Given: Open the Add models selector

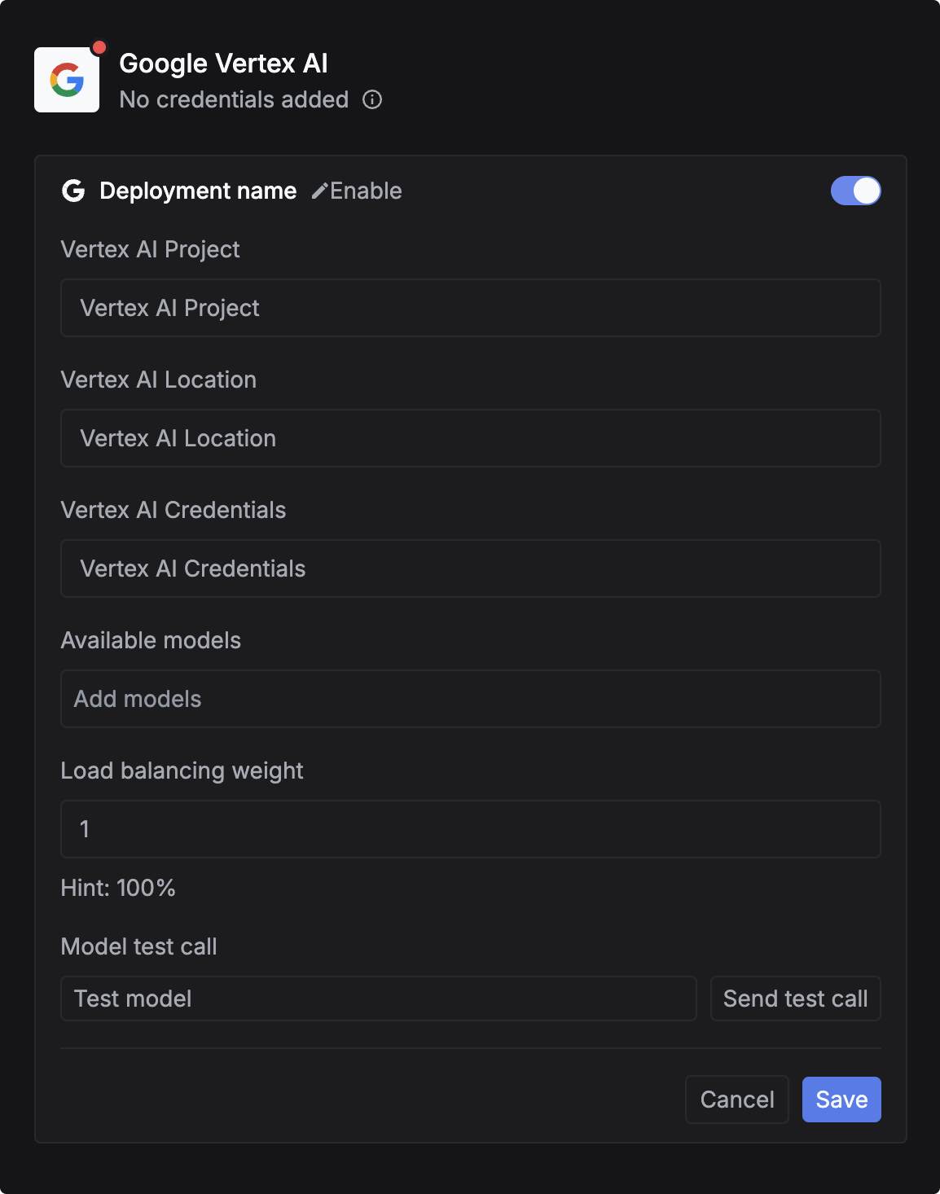Looking at the screenshot, I should coord(470,699).
